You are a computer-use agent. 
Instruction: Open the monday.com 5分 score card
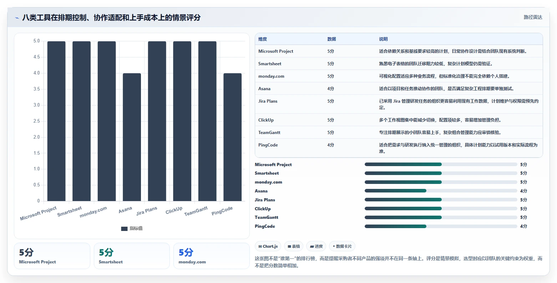coord(212,256)
